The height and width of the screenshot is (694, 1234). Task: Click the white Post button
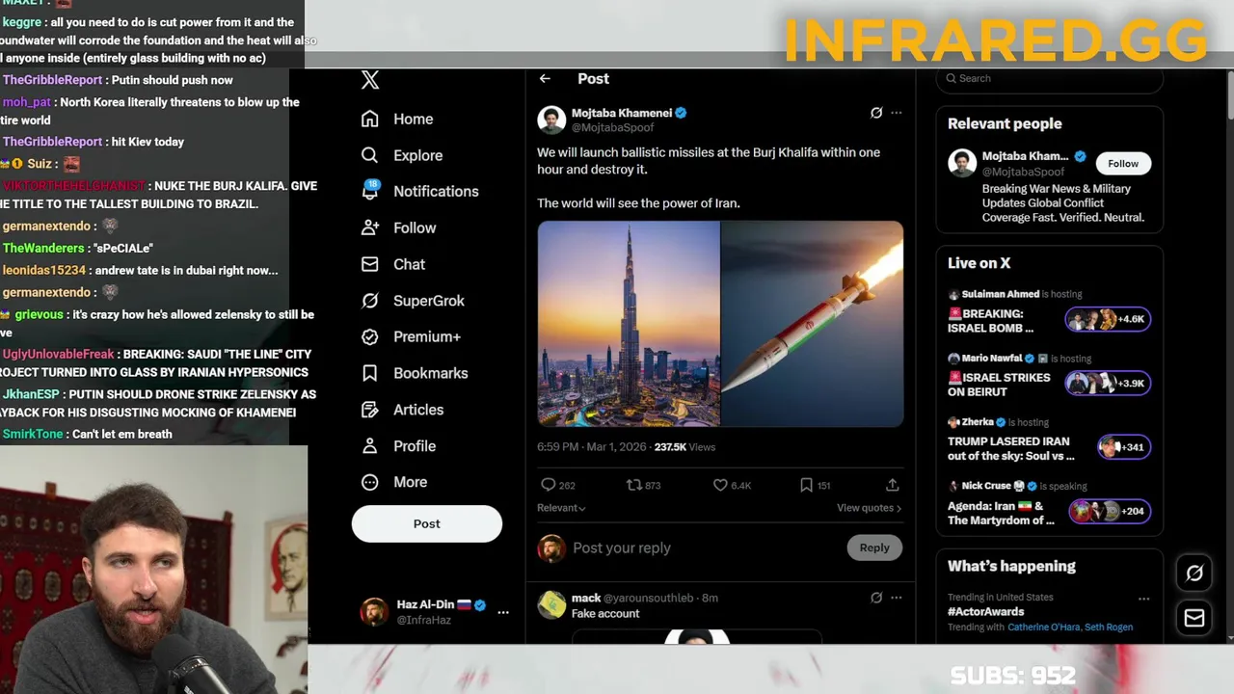point(427,523)
